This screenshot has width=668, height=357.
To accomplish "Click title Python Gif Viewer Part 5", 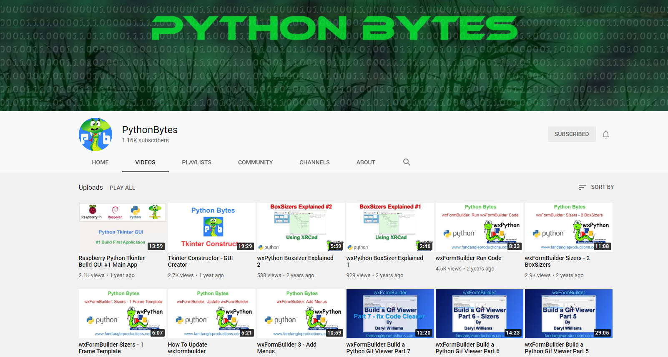I will 557,348.
